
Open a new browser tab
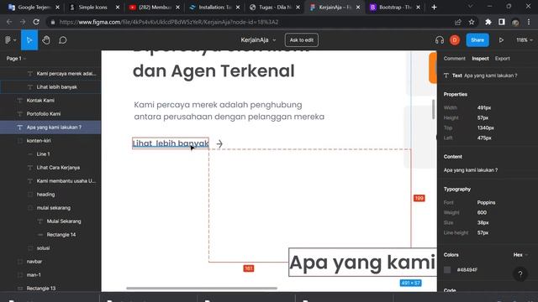[434, 8]
